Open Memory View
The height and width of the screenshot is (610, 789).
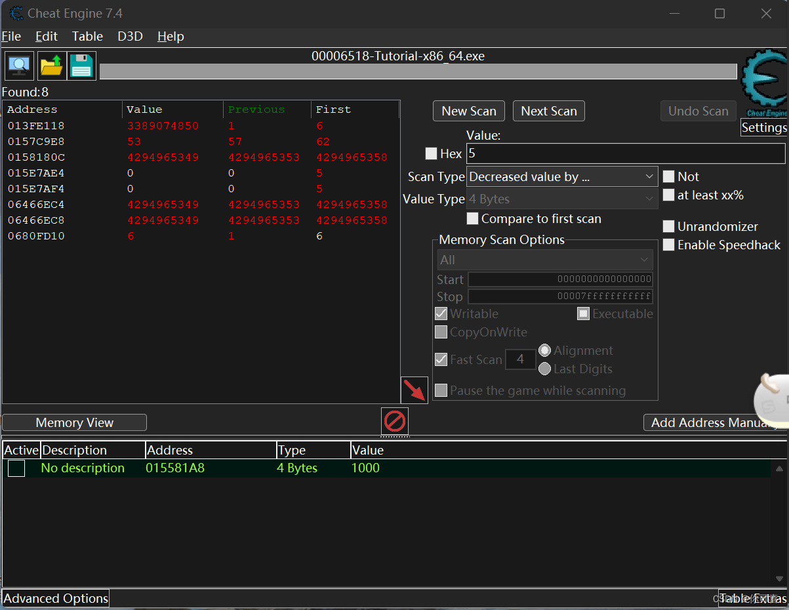[x=74, y=422]
